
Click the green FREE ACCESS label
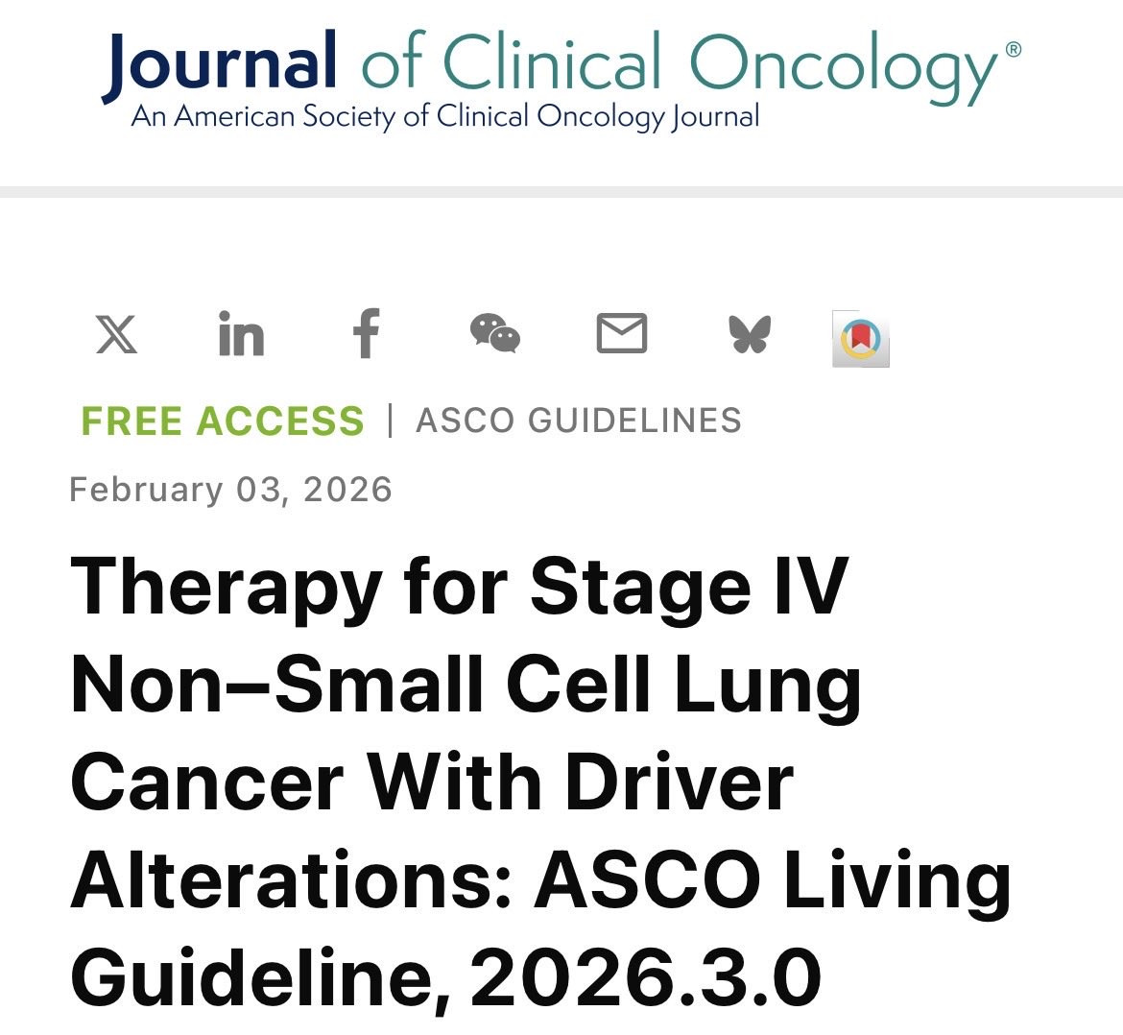223,421
